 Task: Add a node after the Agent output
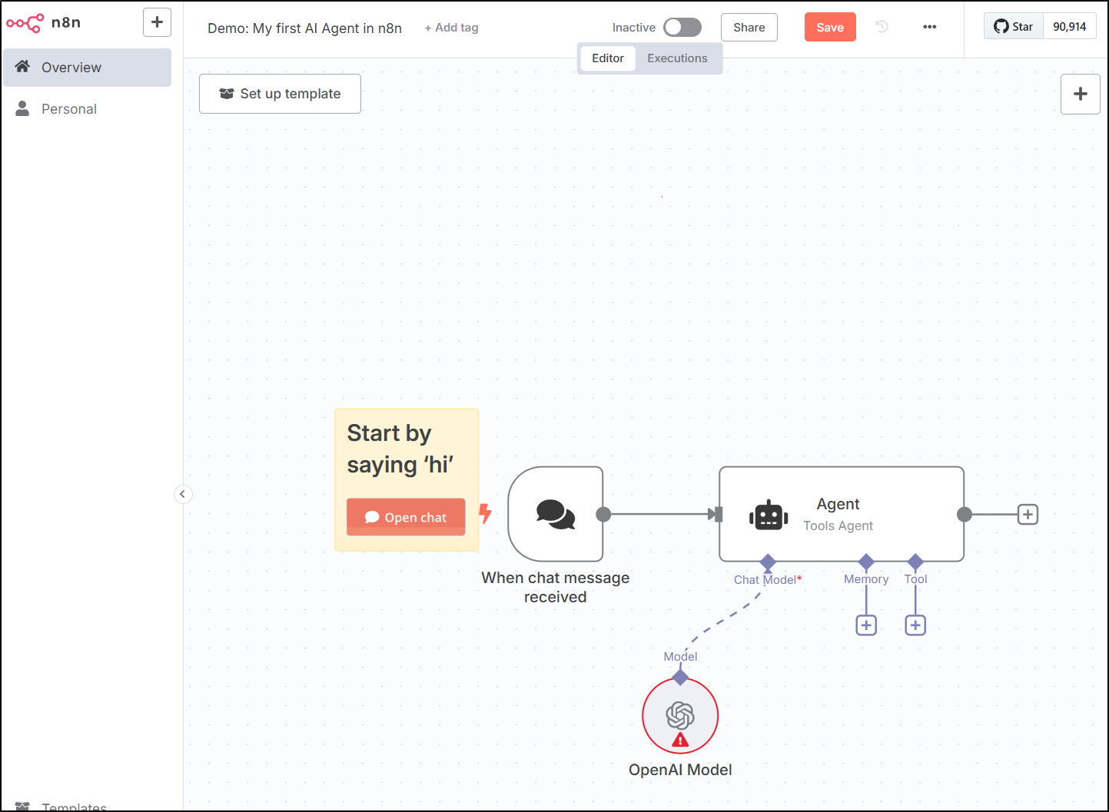(x=1028, y=514)
